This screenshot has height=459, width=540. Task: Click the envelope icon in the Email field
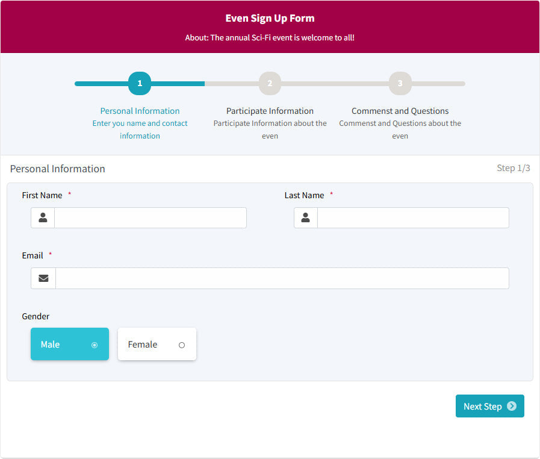point(43,278)
